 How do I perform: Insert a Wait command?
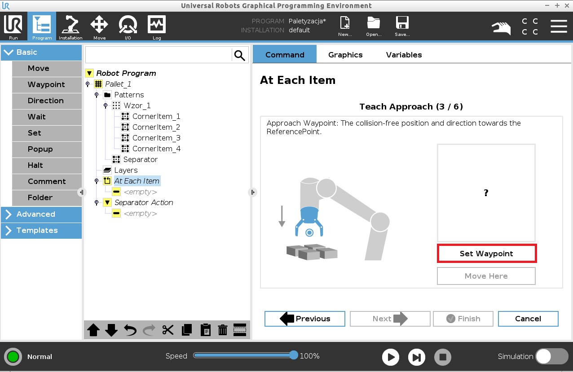pos(47,117)
